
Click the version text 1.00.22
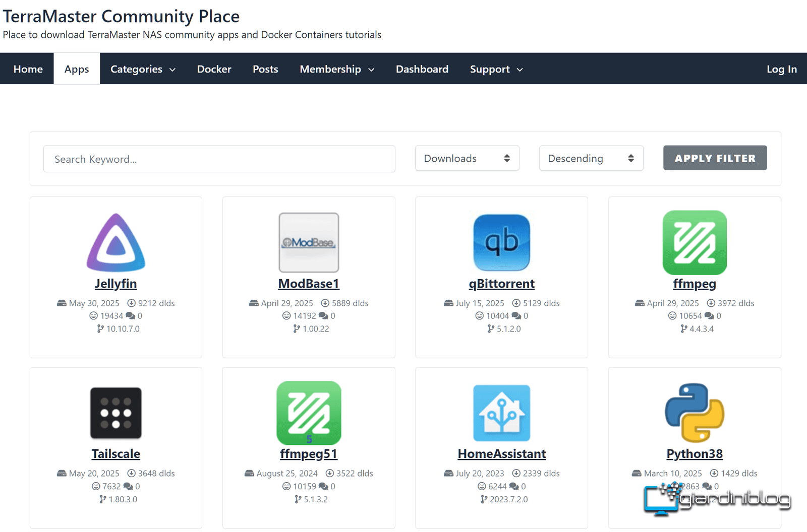(x=316, y=329)
